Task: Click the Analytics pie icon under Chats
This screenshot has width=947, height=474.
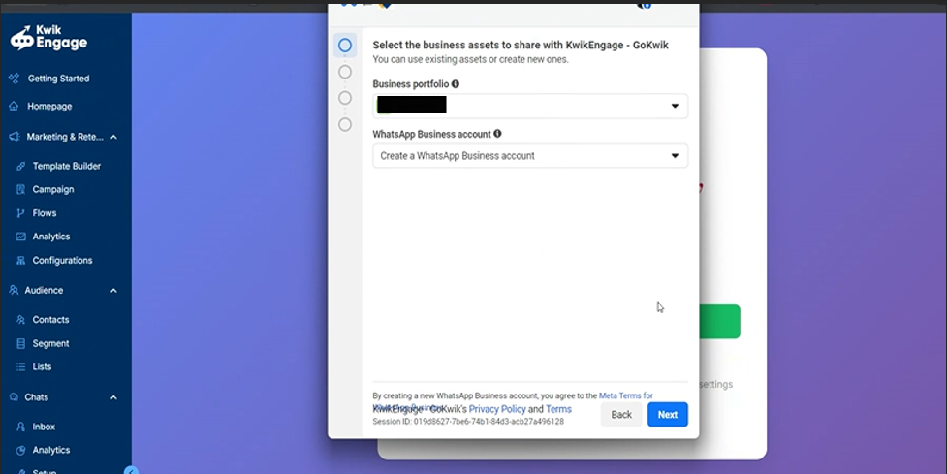Action: pyautogui.click(x=20, y=451)
